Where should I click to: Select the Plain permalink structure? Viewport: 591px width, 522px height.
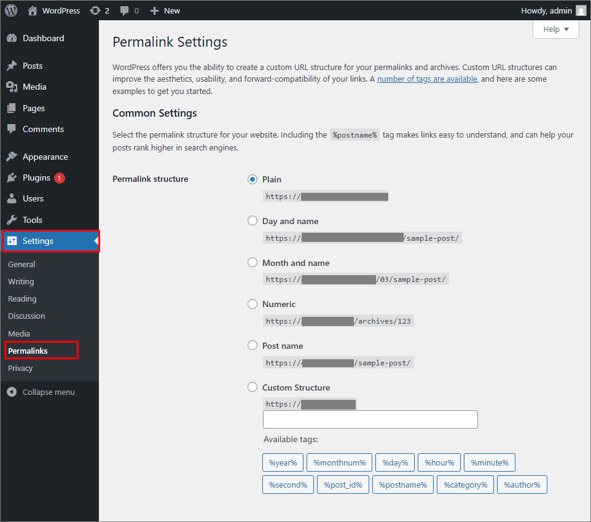click(252, 179)
